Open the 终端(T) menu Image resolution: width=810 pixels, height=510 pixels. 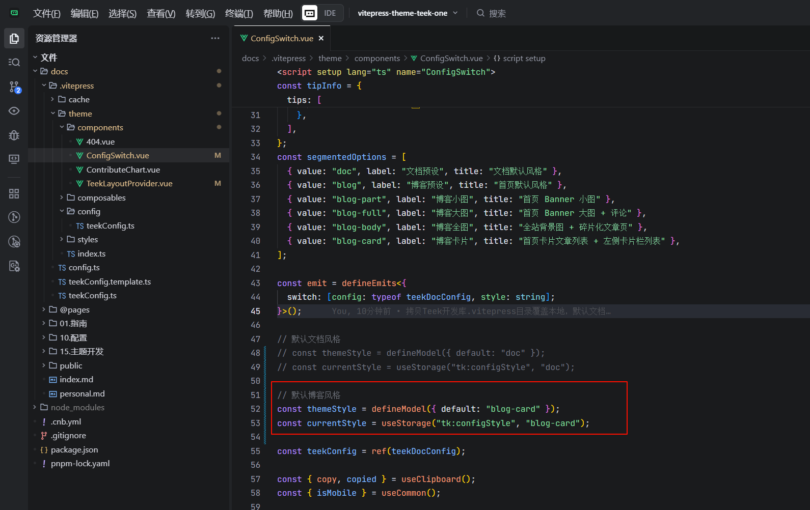tap(239, 13)
